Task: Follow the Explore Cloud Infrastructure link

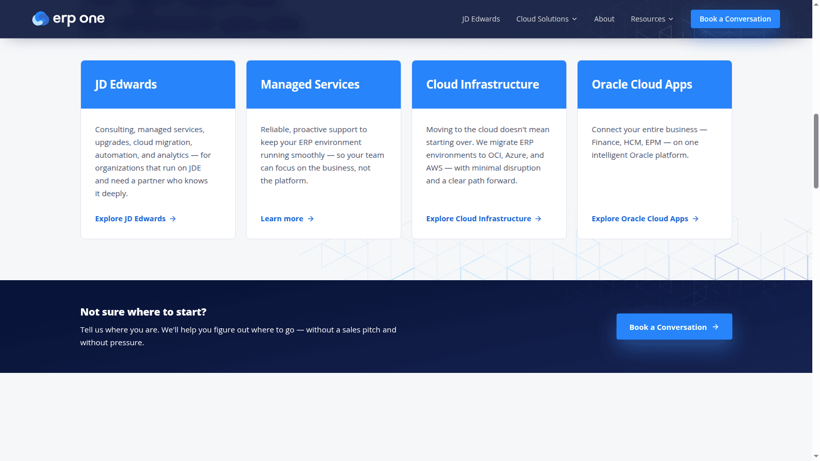Action: tap(484, 219)
